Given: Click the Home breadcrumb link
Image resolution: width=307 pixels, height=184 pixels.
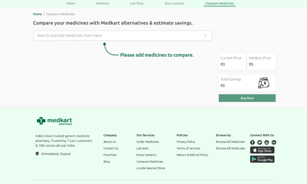Looking at the screenshot, I should [x=37, y=14].
